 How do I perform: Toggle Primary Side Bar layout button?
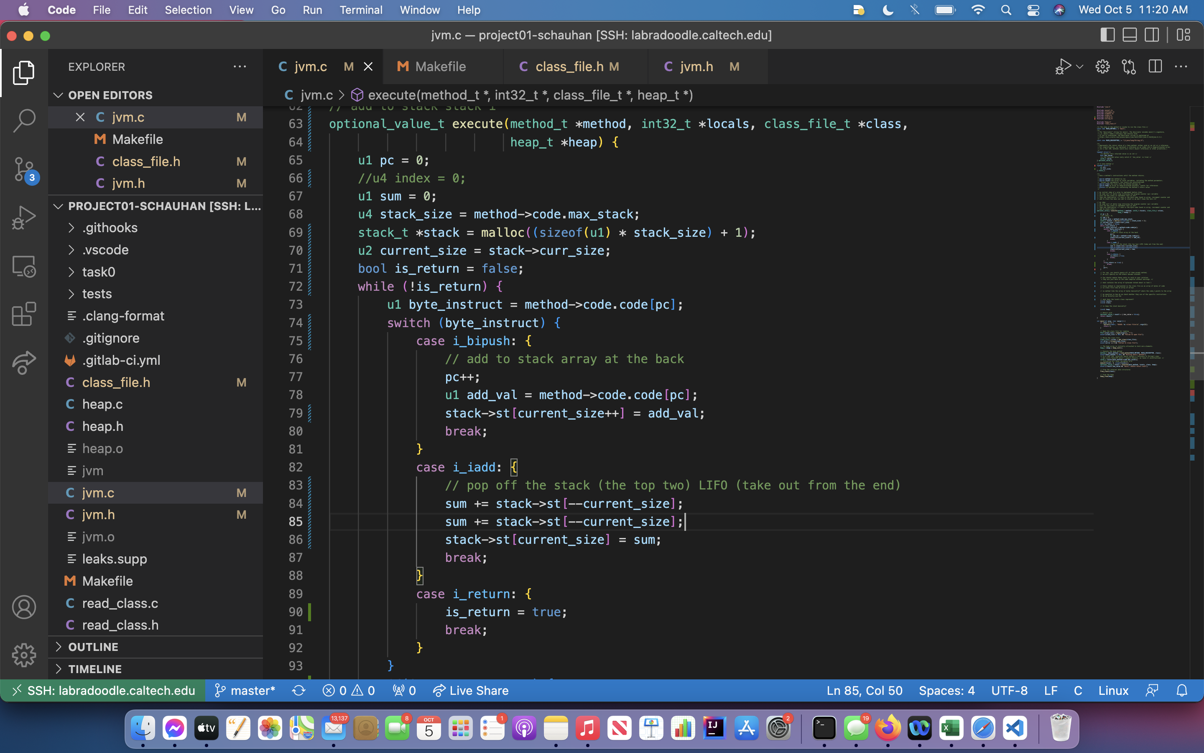pos(1107,35)
